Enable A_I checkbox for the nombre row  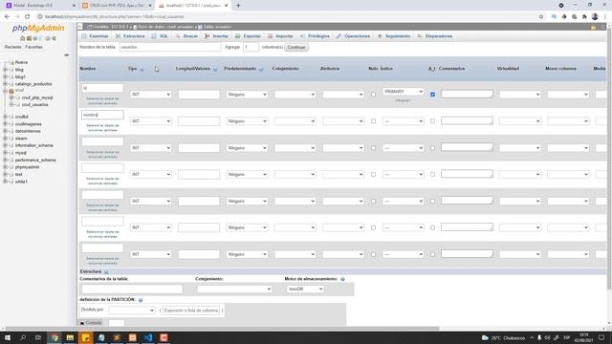(x=432, y=121)
